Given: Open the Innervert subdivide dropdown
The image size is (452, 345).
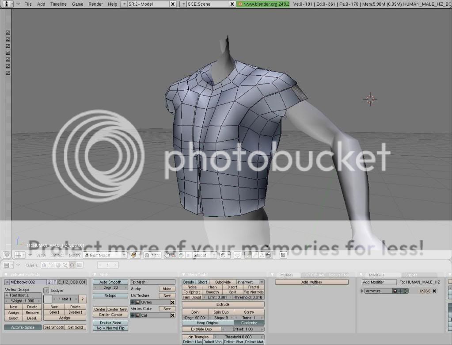Looking at the screenshot, I should pos(250,282).
